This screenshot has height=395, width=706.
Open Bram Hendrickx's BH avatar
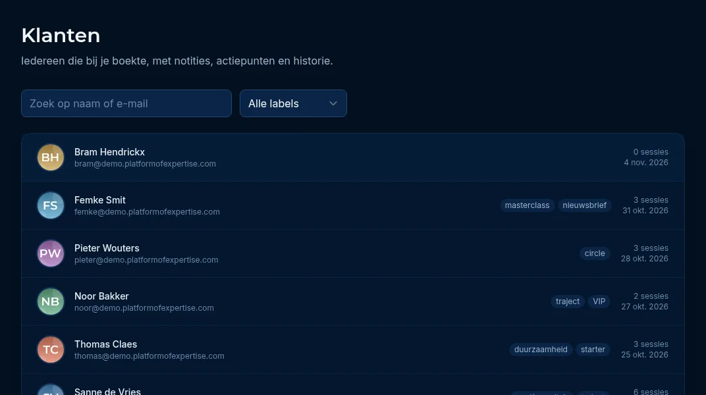tap(51, 157)
